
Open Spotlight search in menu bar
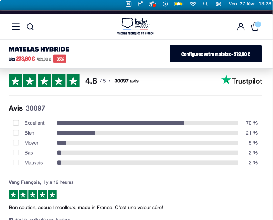click(205, 4)
